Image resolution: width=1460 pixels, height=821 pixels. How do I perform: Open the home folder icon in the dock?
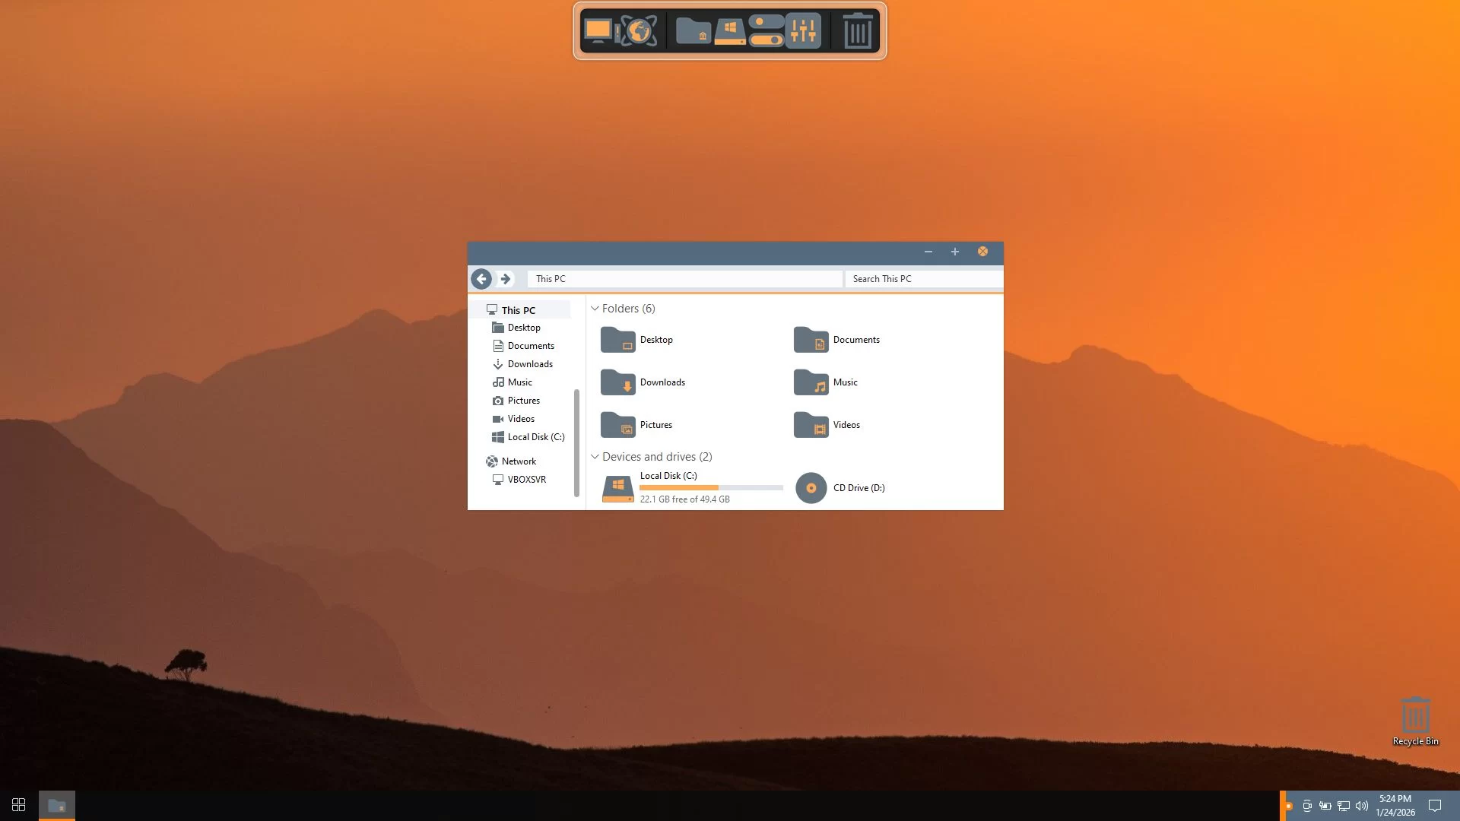(x=693, y=31)
